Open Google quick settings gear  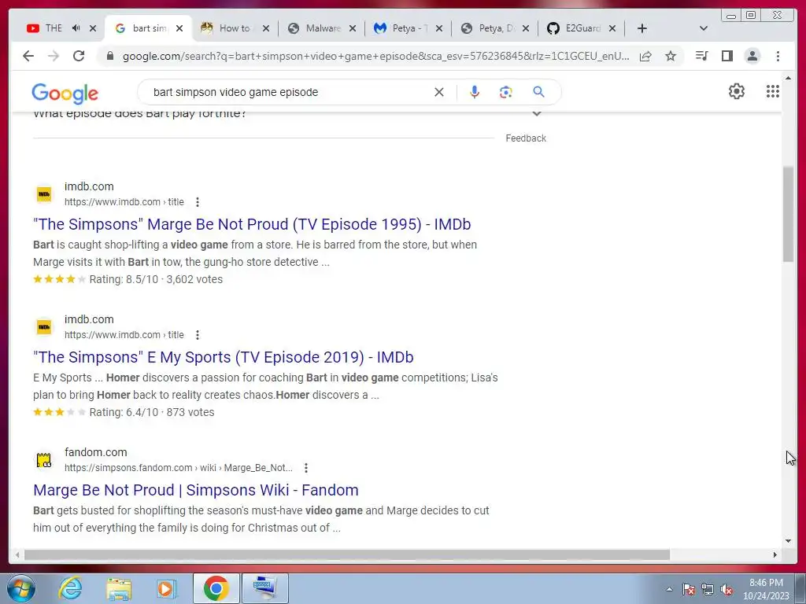pyautogui.click(x=737, y=91)
